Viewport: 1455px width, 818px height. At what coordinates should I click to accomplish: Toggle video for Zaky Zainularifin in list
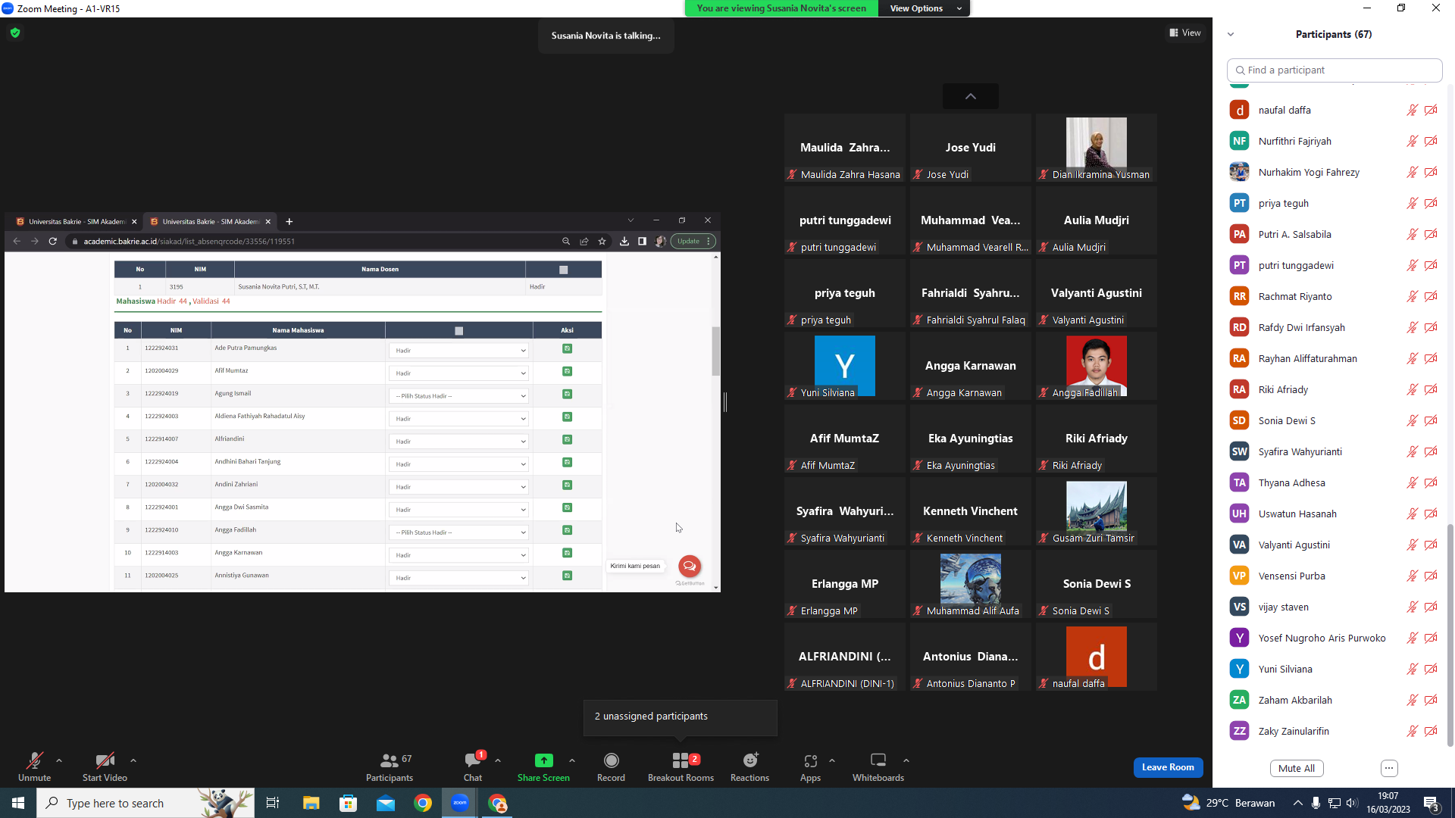1431,731
